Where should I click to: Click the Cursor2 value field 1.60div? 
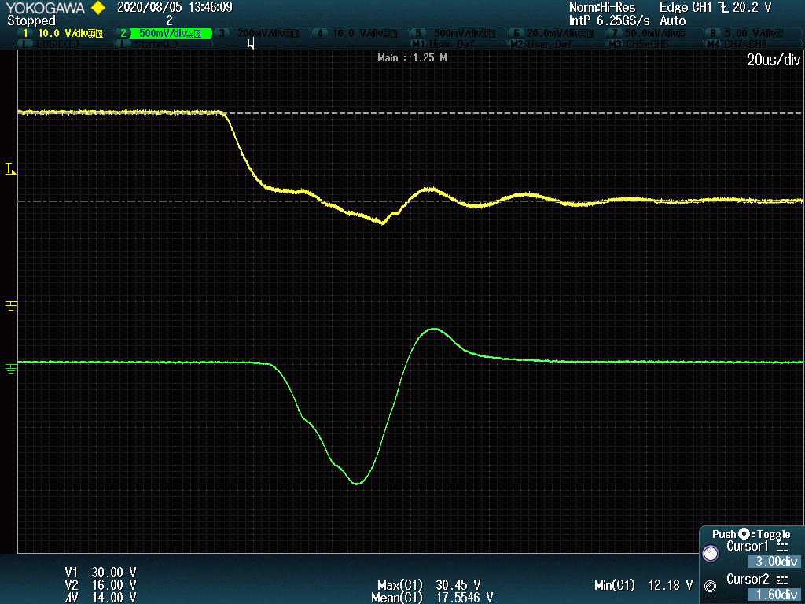coord(774,595)
